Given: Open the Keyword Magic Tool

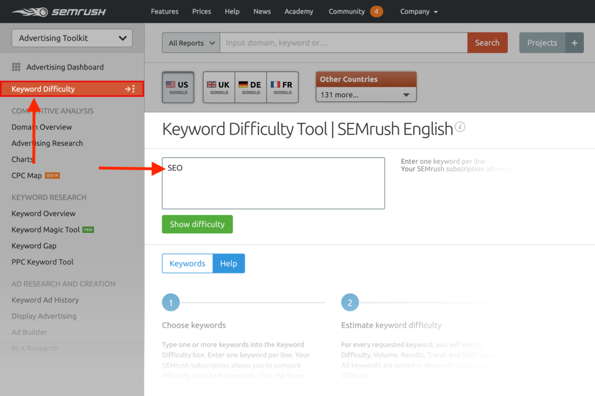Looking at the screenshot, I should (44, 229).
